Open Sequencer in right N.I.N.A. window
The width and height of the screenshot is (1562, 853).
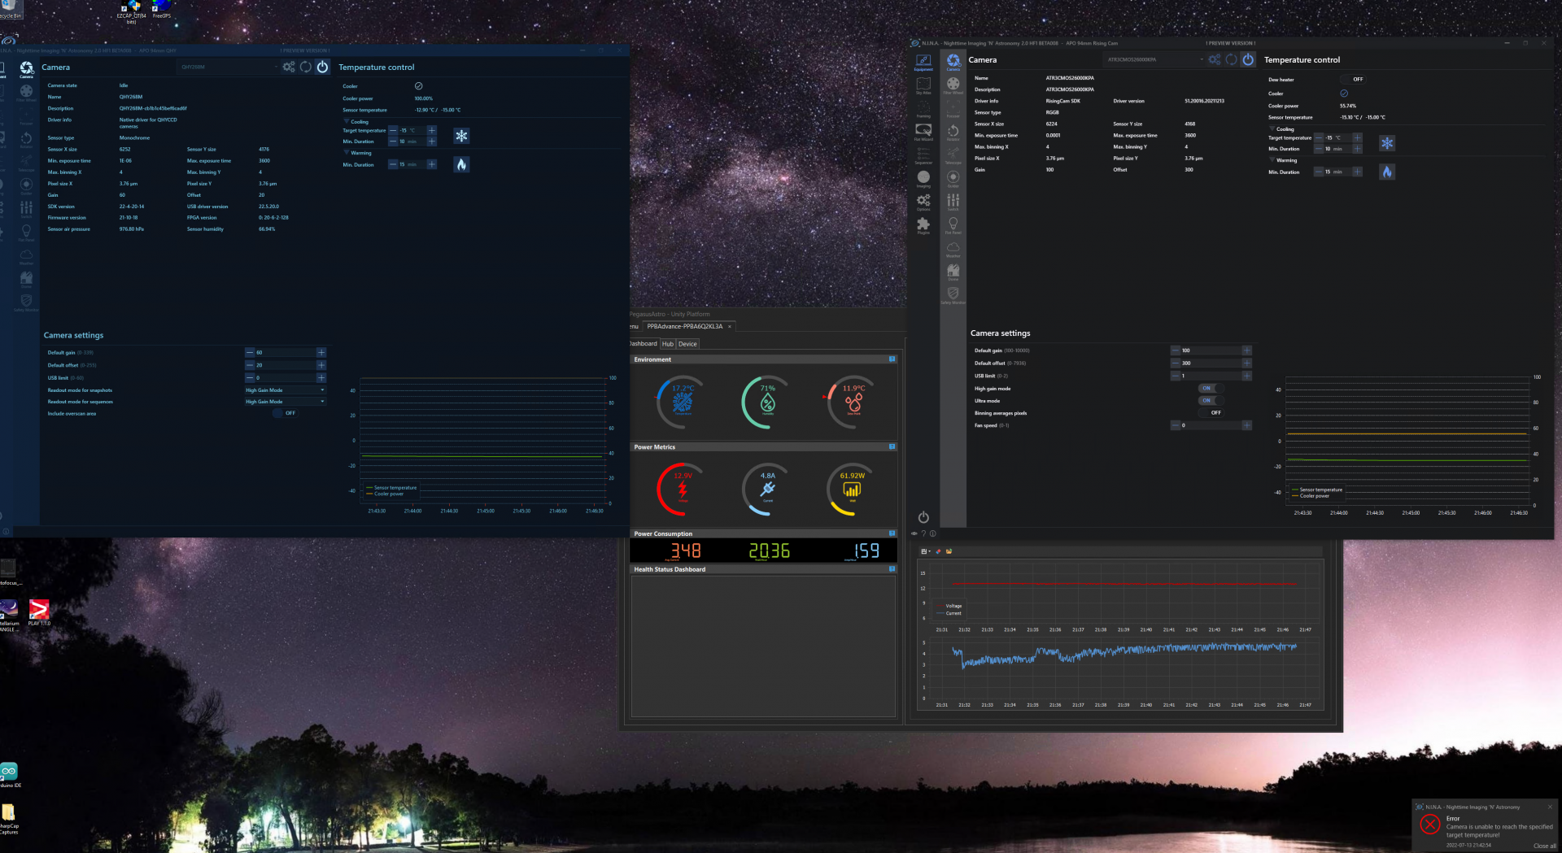tap(923, 155)
